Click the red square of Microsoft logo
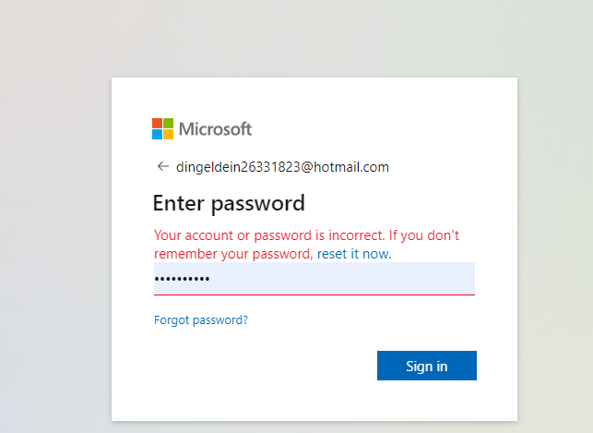Image resolution: width=593 pixels, height=433 pixels. point(158,123)
